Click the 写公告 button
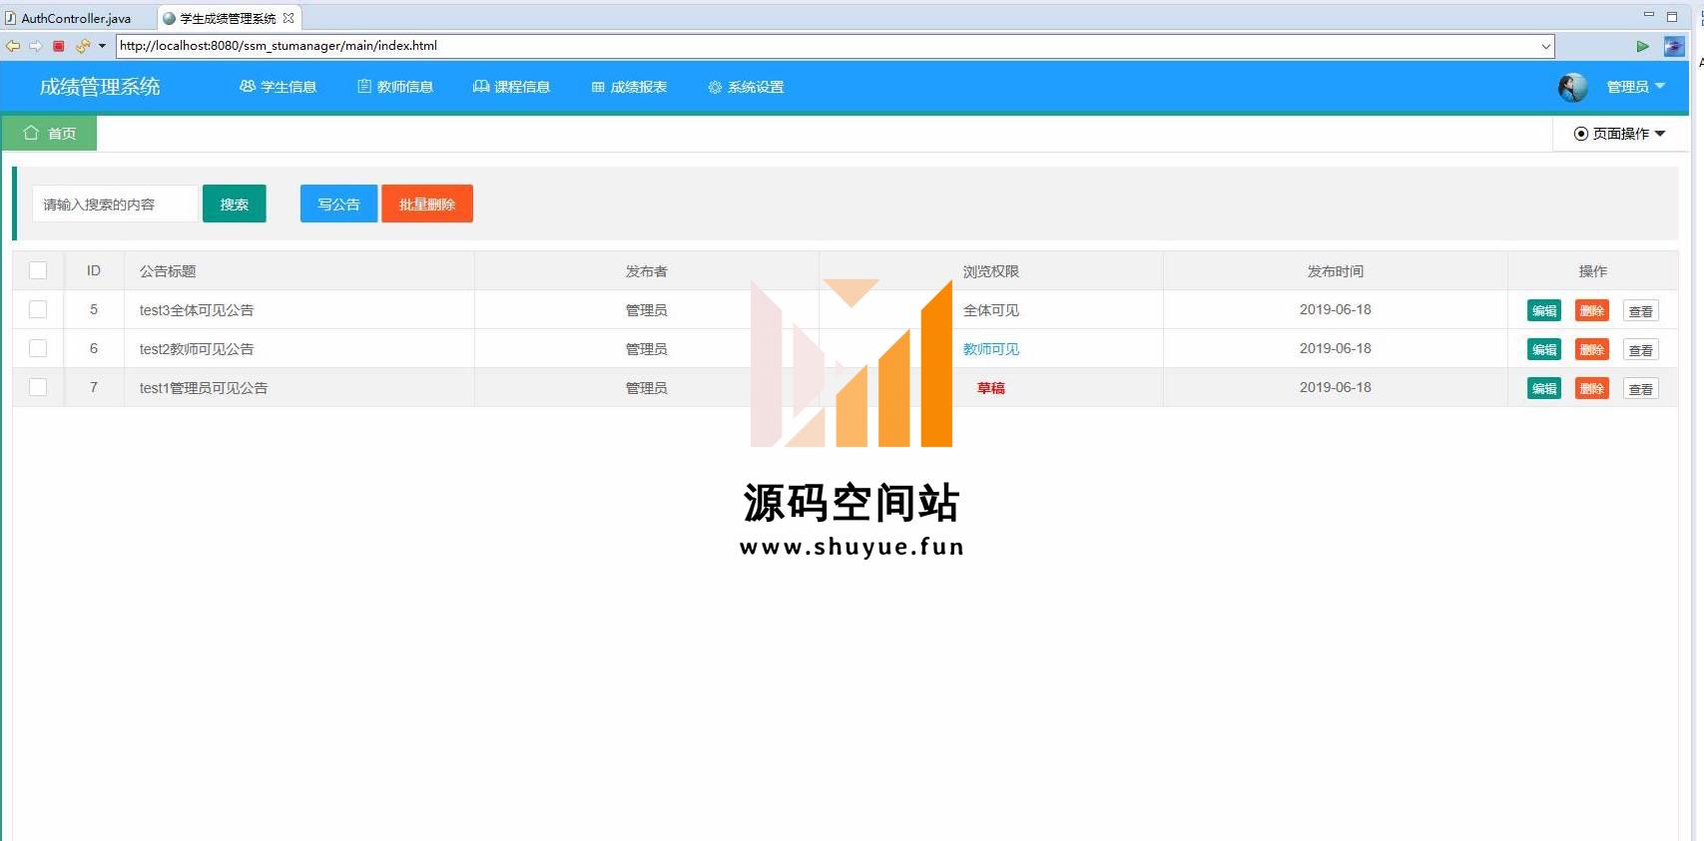The image size is (1704, 841). coord(338,204)
